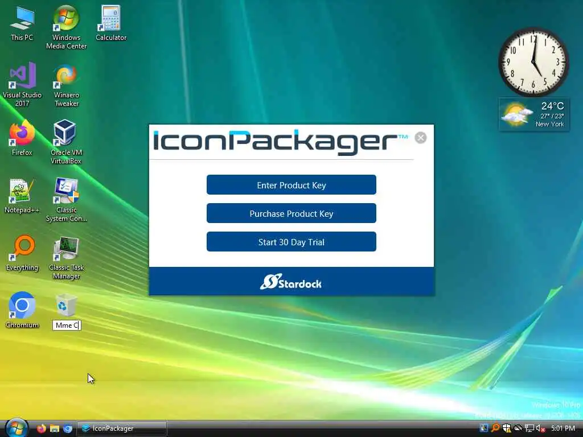Select the Firefox desktop shortcut
Image resolution: width=583 pixels, height=437 pixels.
(22, 138)
